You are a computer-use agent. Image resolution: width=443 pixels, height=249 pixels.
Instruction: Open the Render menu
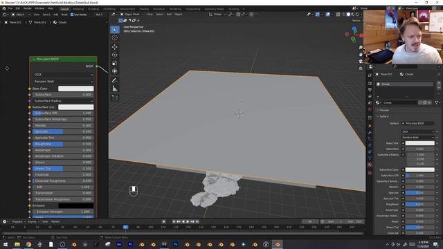[x=28, y=9]
